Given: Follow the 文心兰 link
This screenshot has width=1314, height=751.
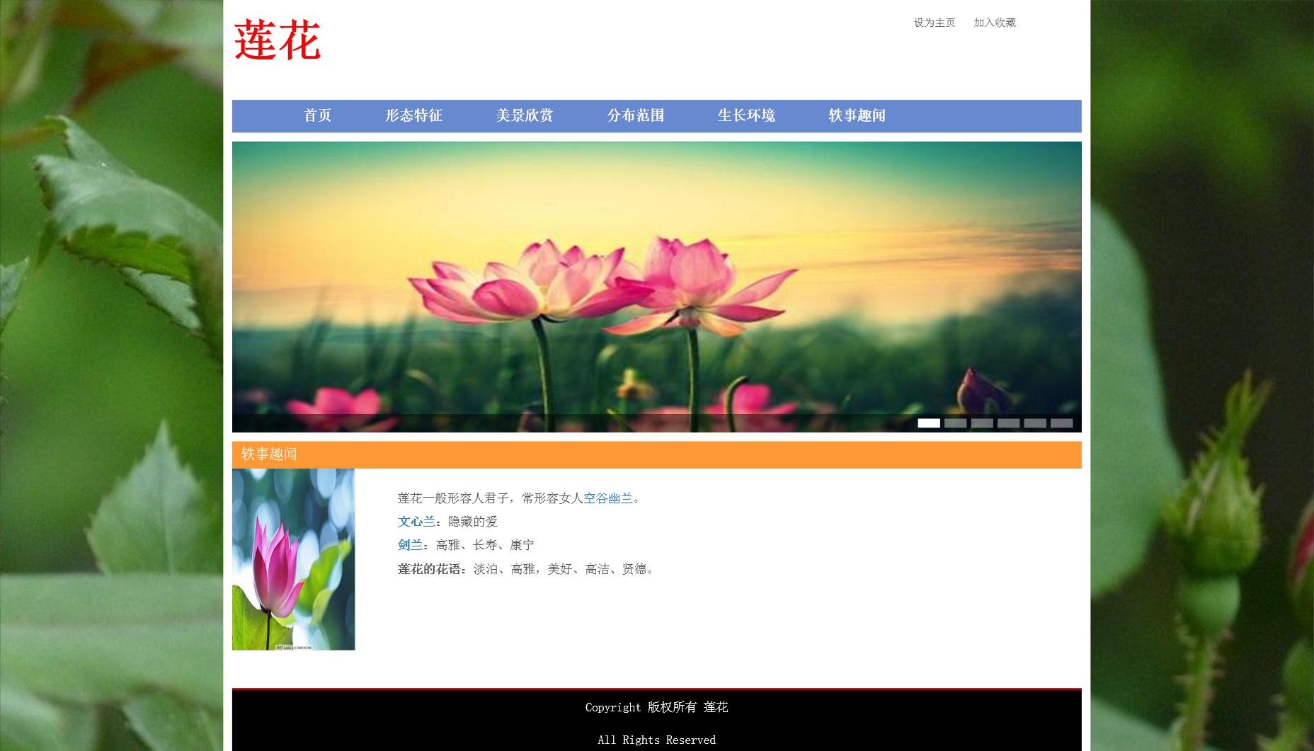Looking at the screenshot, I should (x=416, y=522).
